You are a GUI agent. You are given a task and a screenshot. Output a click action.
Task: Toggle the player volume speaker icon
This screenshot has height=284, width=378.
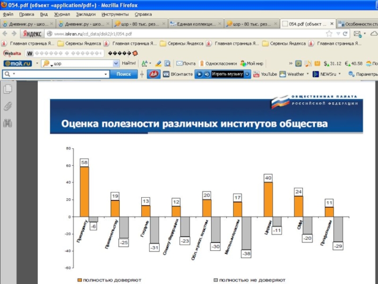coord(206,74)
